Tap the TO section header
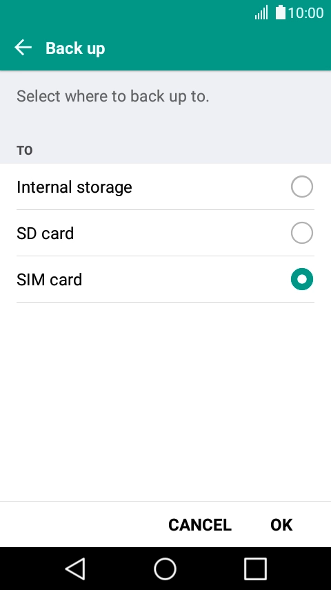The height and width of the screenshot is (590, 331). click(25, 151)
